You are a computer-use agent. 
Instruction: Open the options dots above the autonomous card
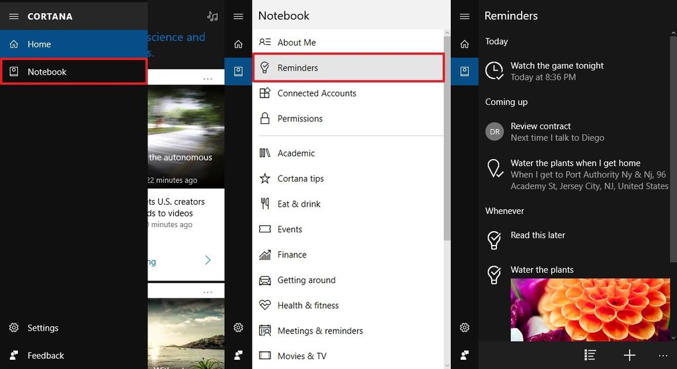point(208,79)
